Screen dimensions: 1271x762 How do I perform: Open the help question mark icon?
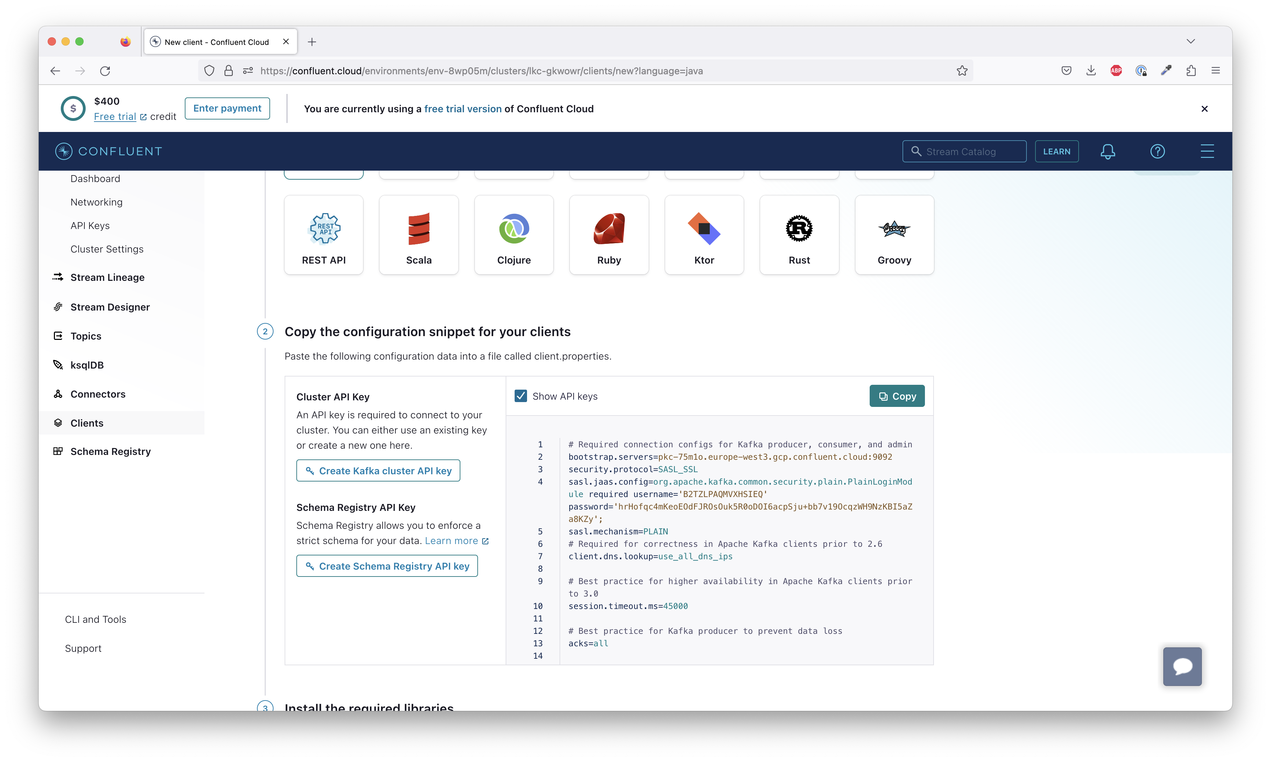point(1157,152)
